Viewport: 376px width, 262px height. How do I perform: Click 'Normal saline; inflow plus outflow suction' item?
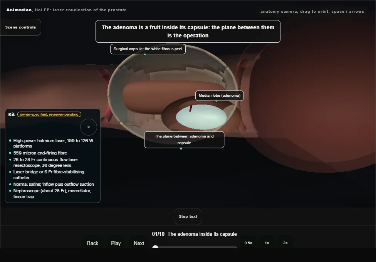(54, 184)
